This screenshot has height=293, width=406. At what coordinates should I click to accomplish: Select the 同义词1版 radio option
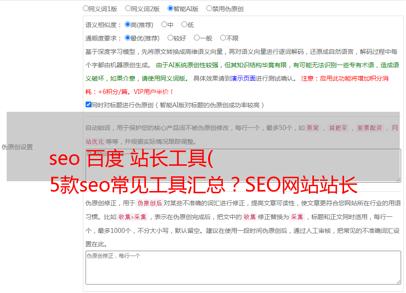click(86, 8)
